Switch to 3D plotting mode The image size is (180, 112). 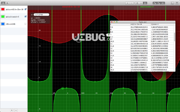click(x=7, y=3)
